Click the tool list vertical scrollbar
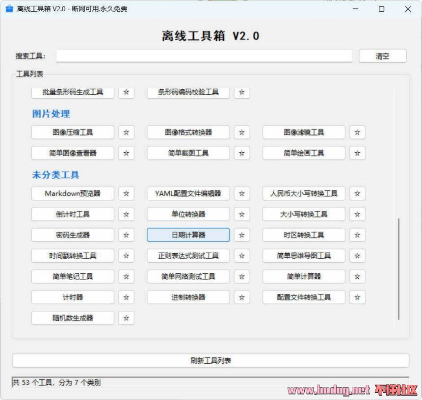 point(398,269)
